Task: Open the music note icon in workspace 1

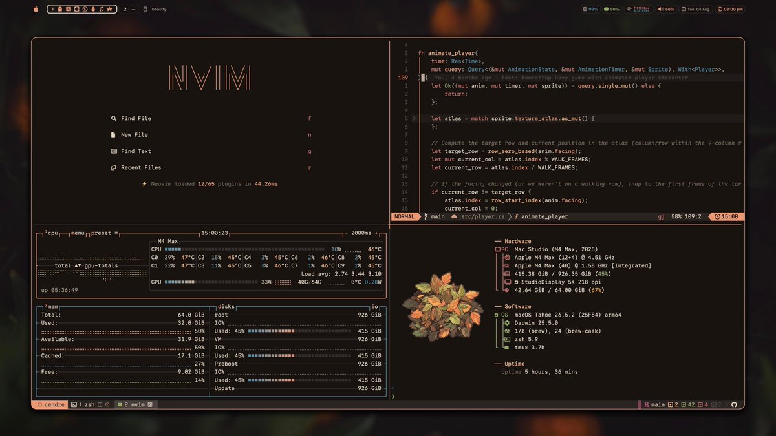Action: tap(102, 9)
